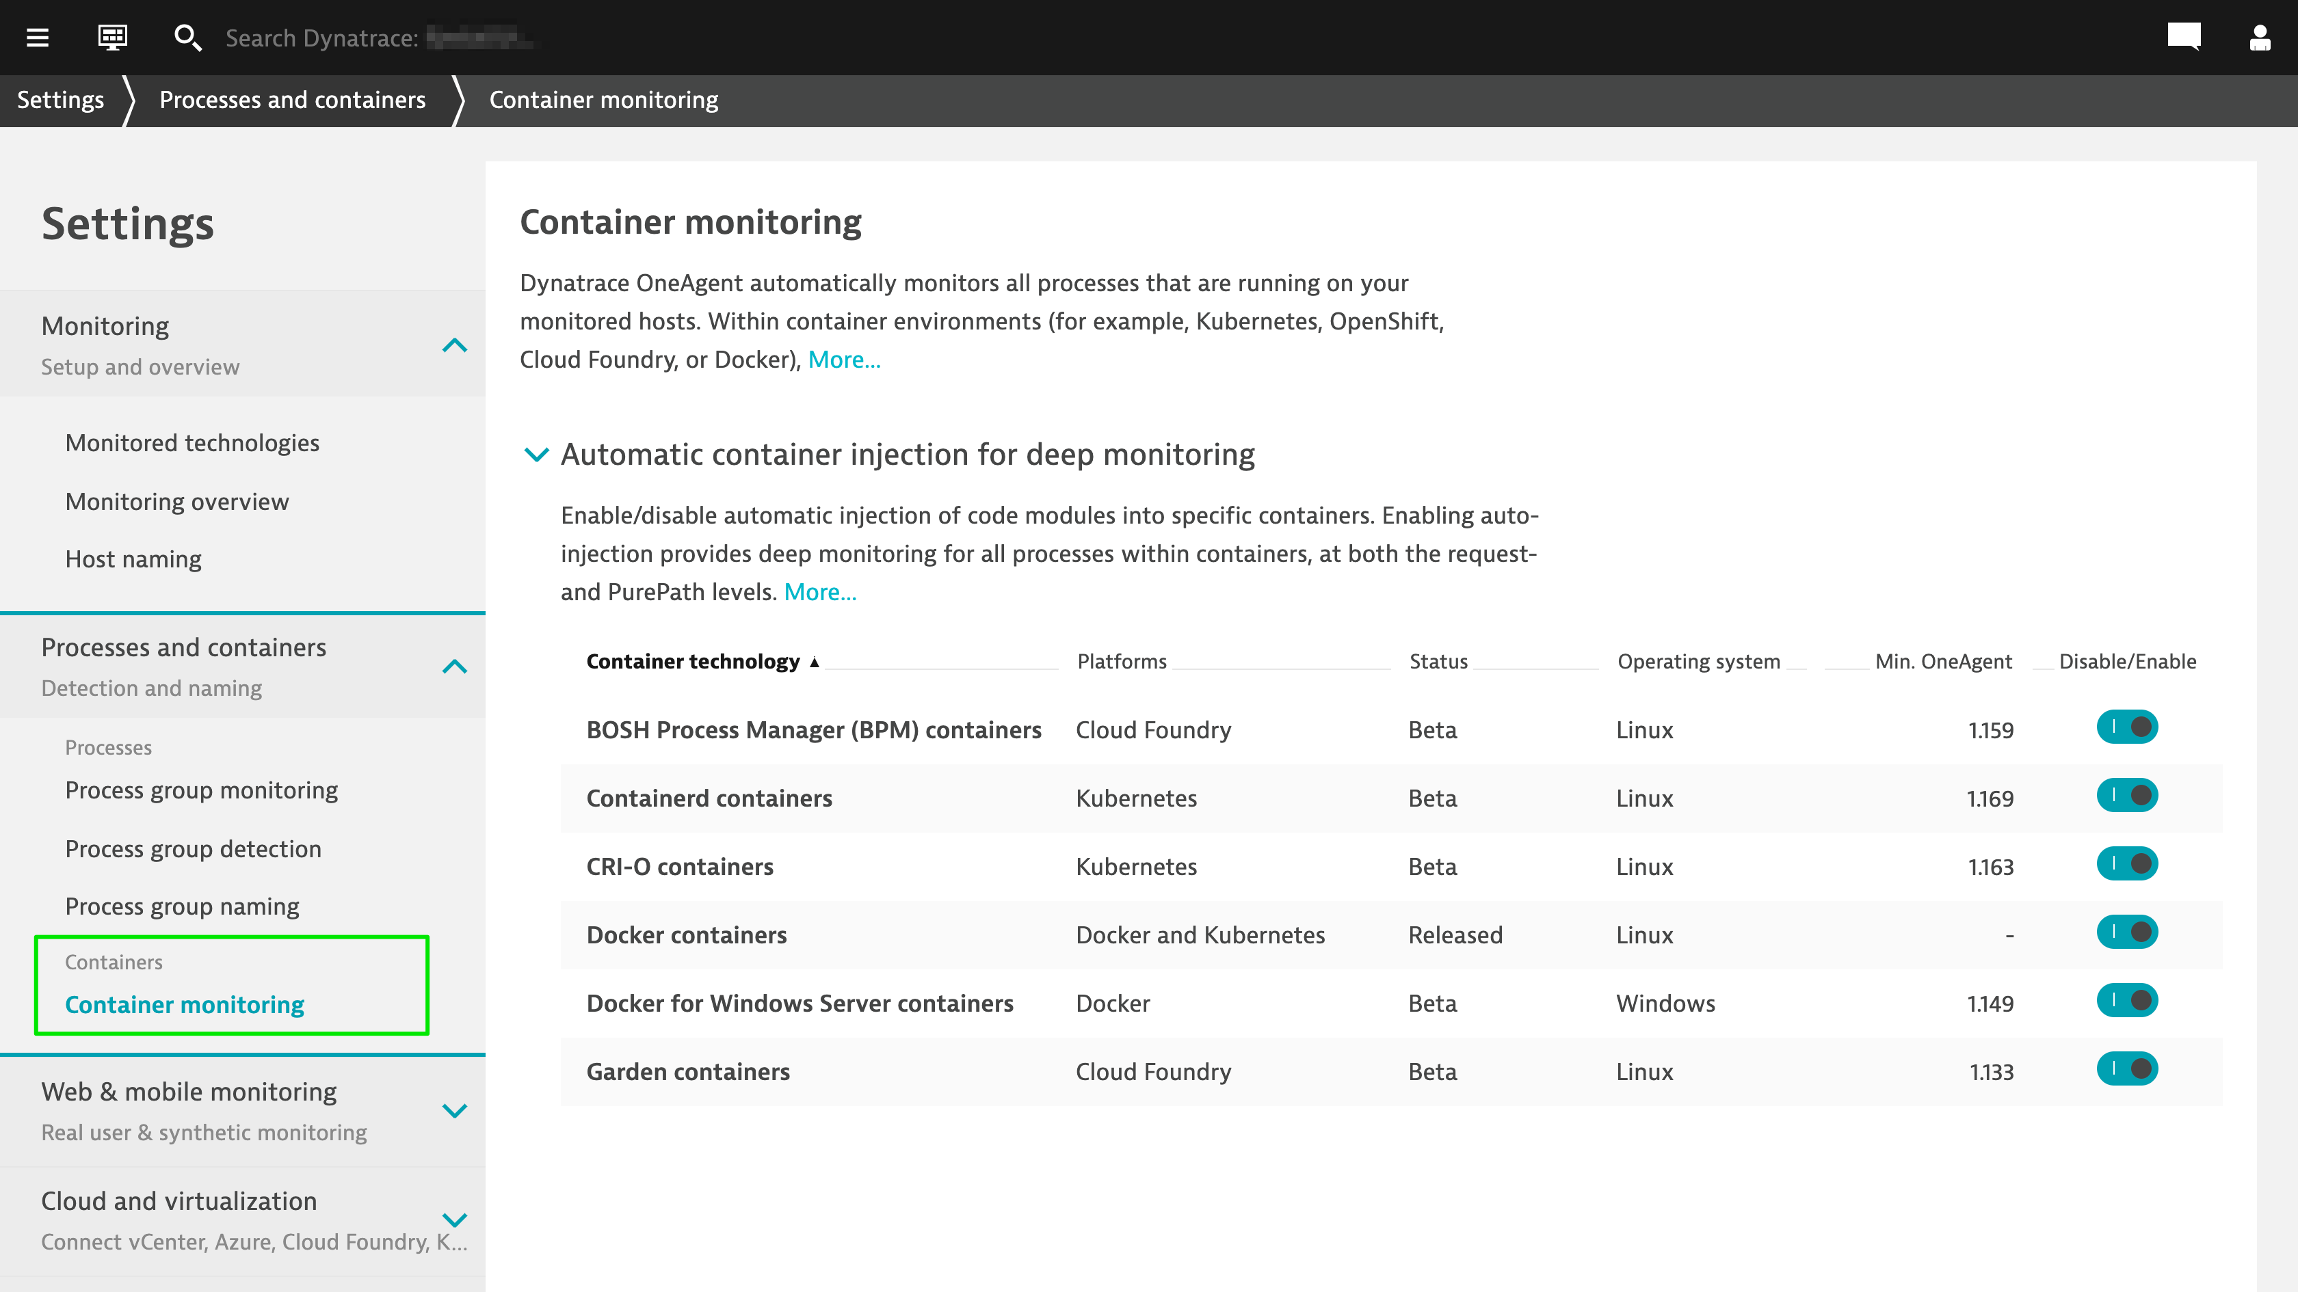Sort by Operating system column

coord(1698,662)
